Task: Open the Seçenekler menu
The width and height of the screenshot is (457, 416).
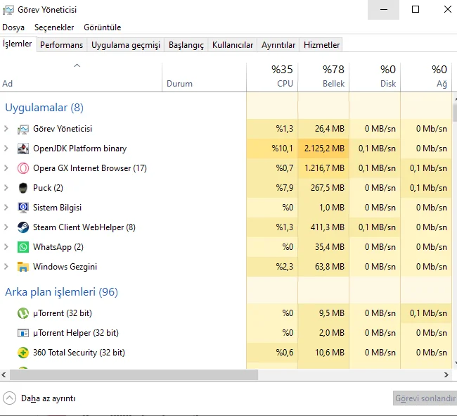Action: click(54, 27)
